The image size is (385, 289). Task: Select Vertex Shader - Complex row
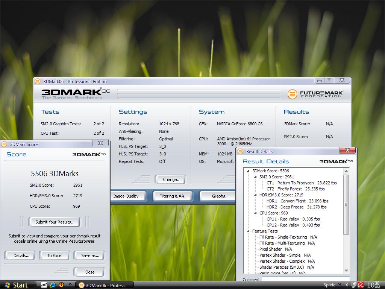[x=287, y=261]
